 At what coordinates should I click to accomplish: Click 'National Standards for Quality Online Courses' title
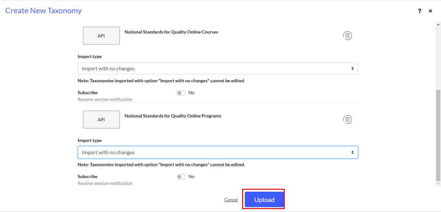tap(171, 32)
